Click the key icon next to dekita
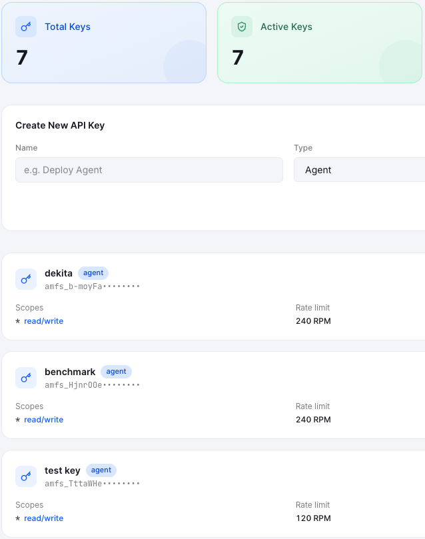425x539 pixels. [26, 279]
